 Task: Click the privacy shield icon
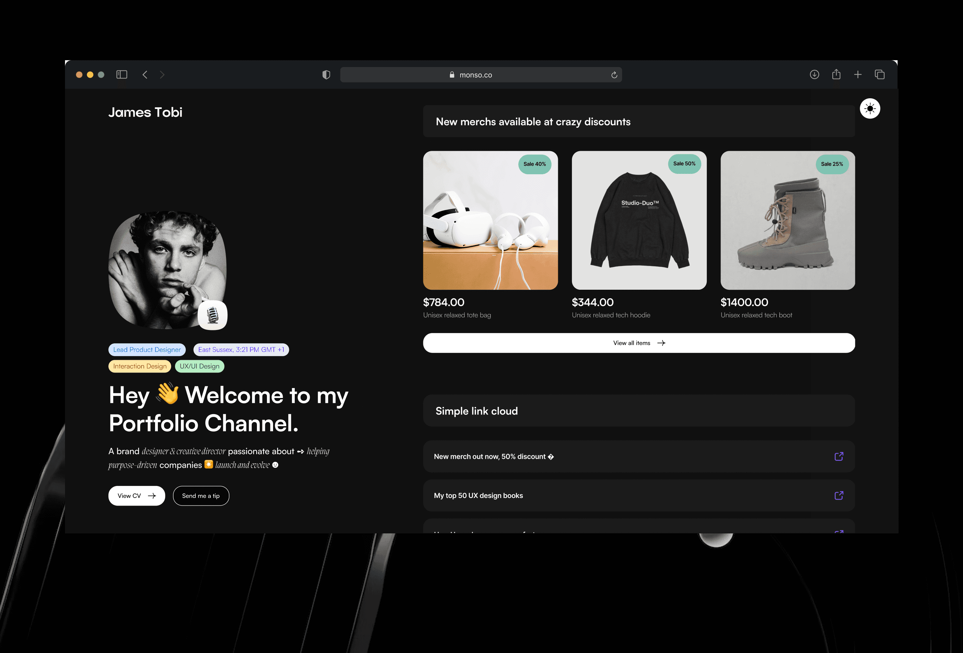pyautogui.click(x=326, y=75)
